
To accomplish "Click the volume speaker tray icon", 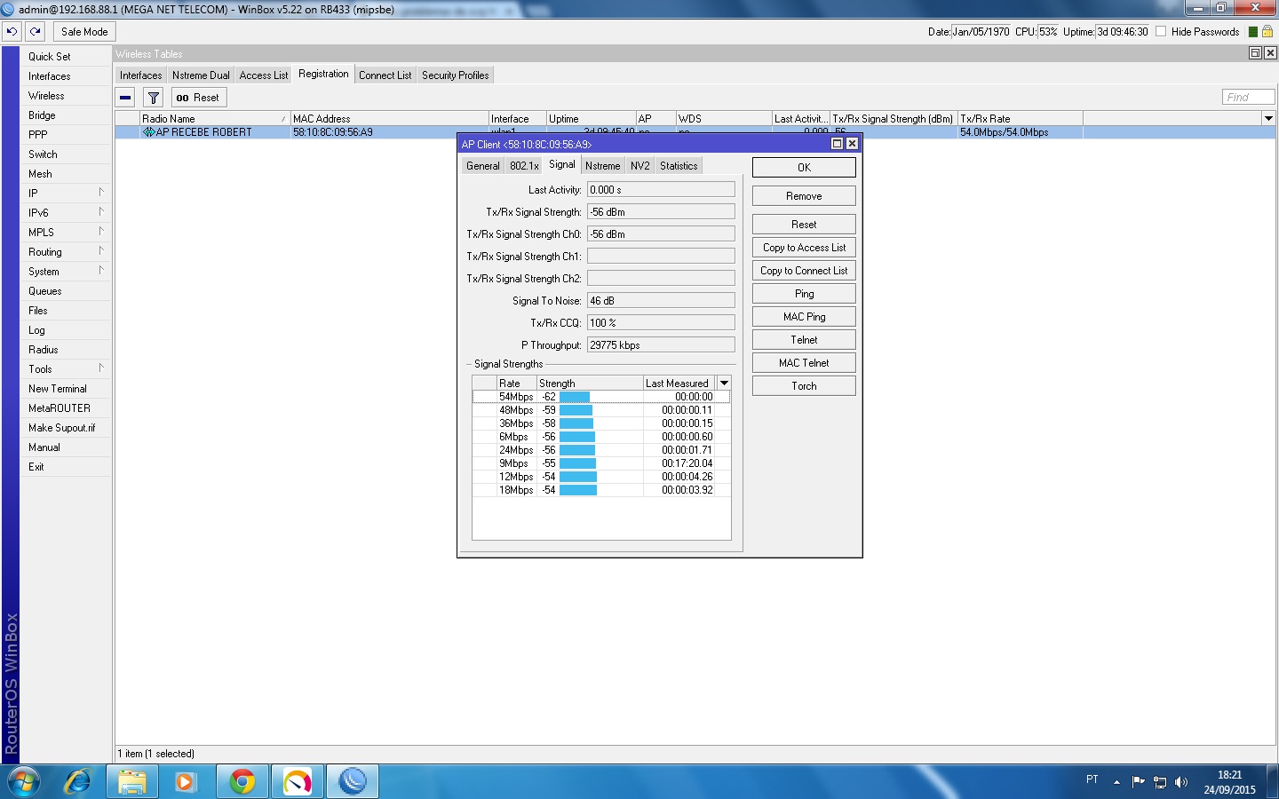I will 1181,782.
